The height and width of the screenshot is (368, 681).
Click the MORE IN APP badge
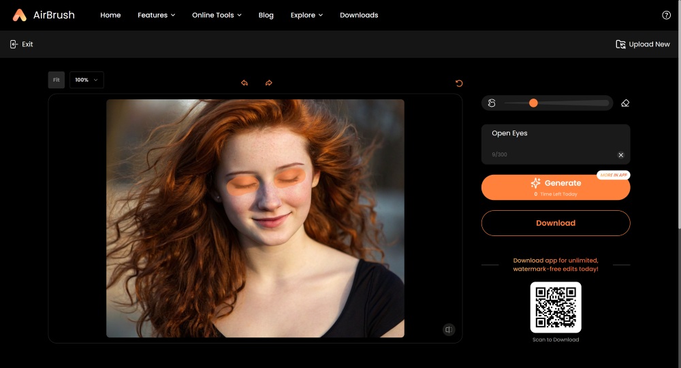coord(614,175)
